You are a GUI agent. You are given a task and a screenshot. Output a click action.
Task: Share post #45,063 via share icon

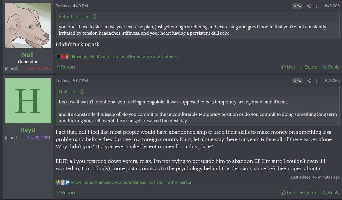point(309,6)
